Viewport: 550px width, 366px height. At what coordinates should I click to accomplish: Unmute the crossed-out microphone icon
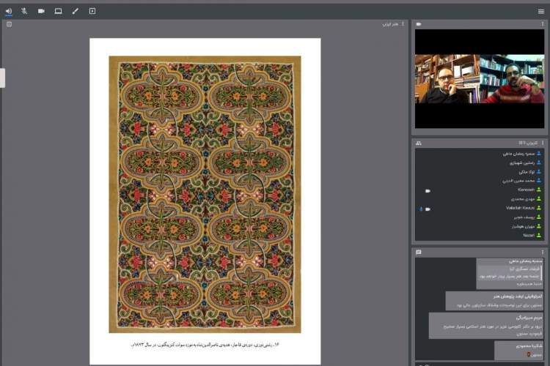(x=24, y=11)
